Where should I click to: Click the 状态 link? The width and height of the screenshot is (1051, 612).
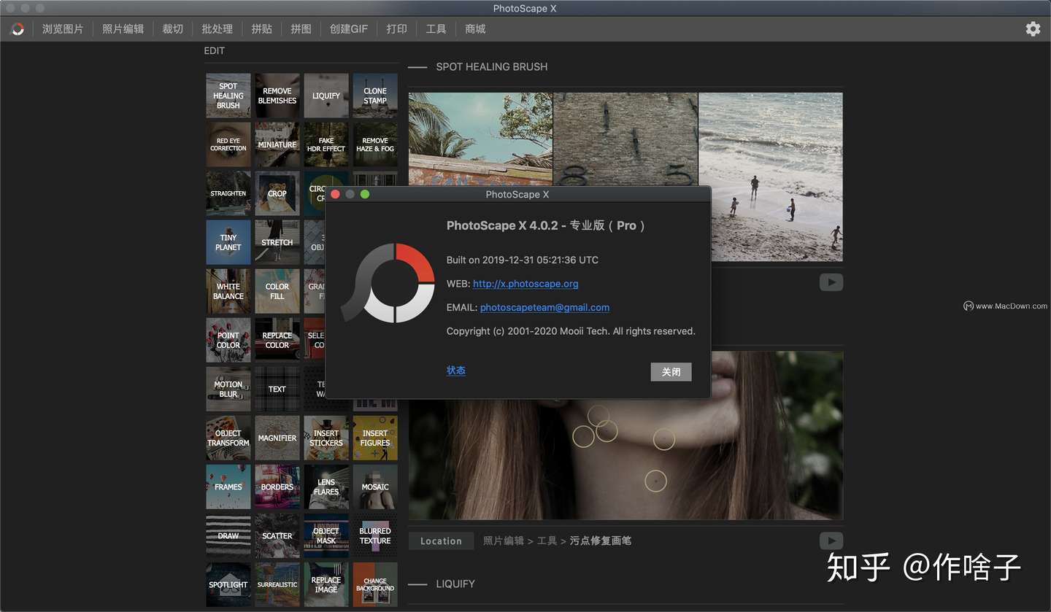click(x=455, y=370)
